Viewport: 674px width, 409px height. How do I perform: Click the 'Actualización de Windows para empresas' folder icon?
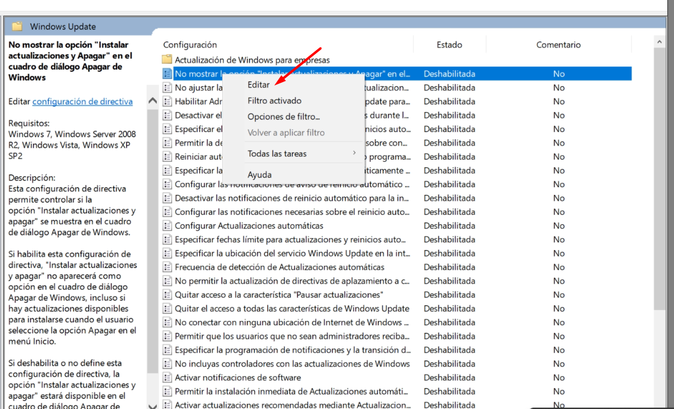coord(167,60)
